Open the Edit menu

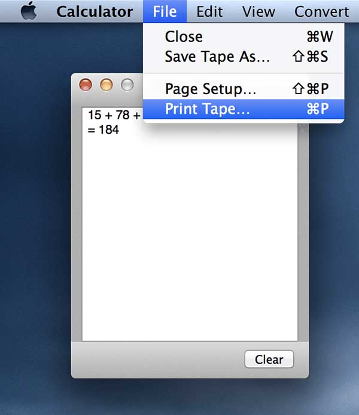209,11
